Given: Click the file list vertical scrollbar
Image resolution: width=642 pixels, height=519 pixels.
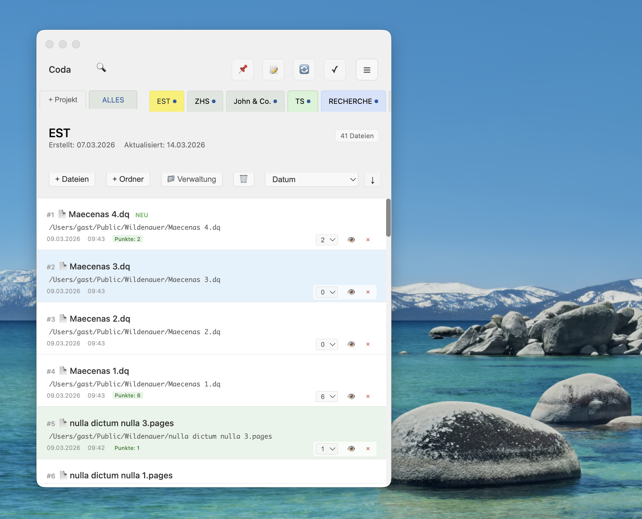Looking at the screenshot, I should (388, 218).
